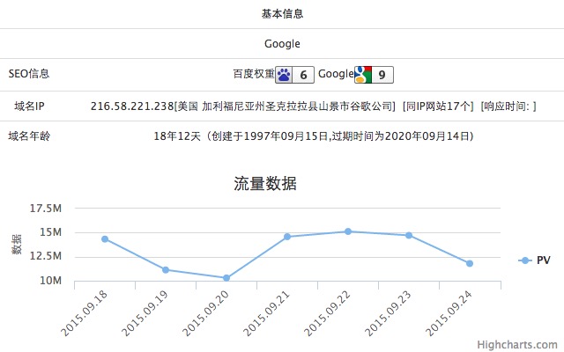564x352 pixels.
Task: Open the Highcharts.com credit link
Action: (517, 345)
